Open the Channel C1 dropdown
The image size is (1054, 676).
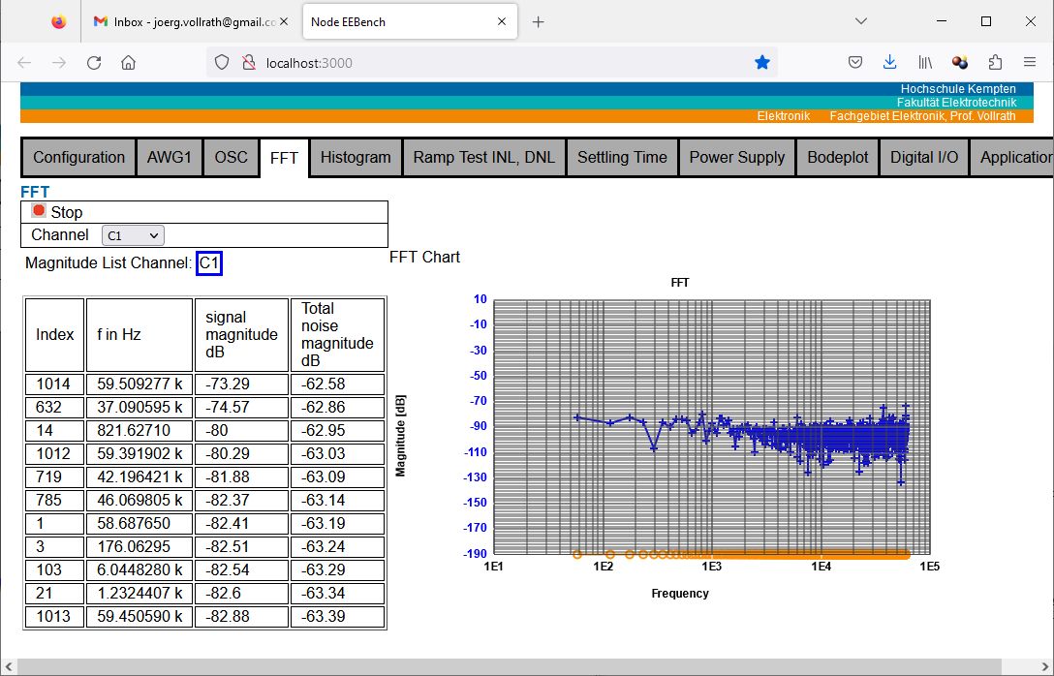(133, 235)
